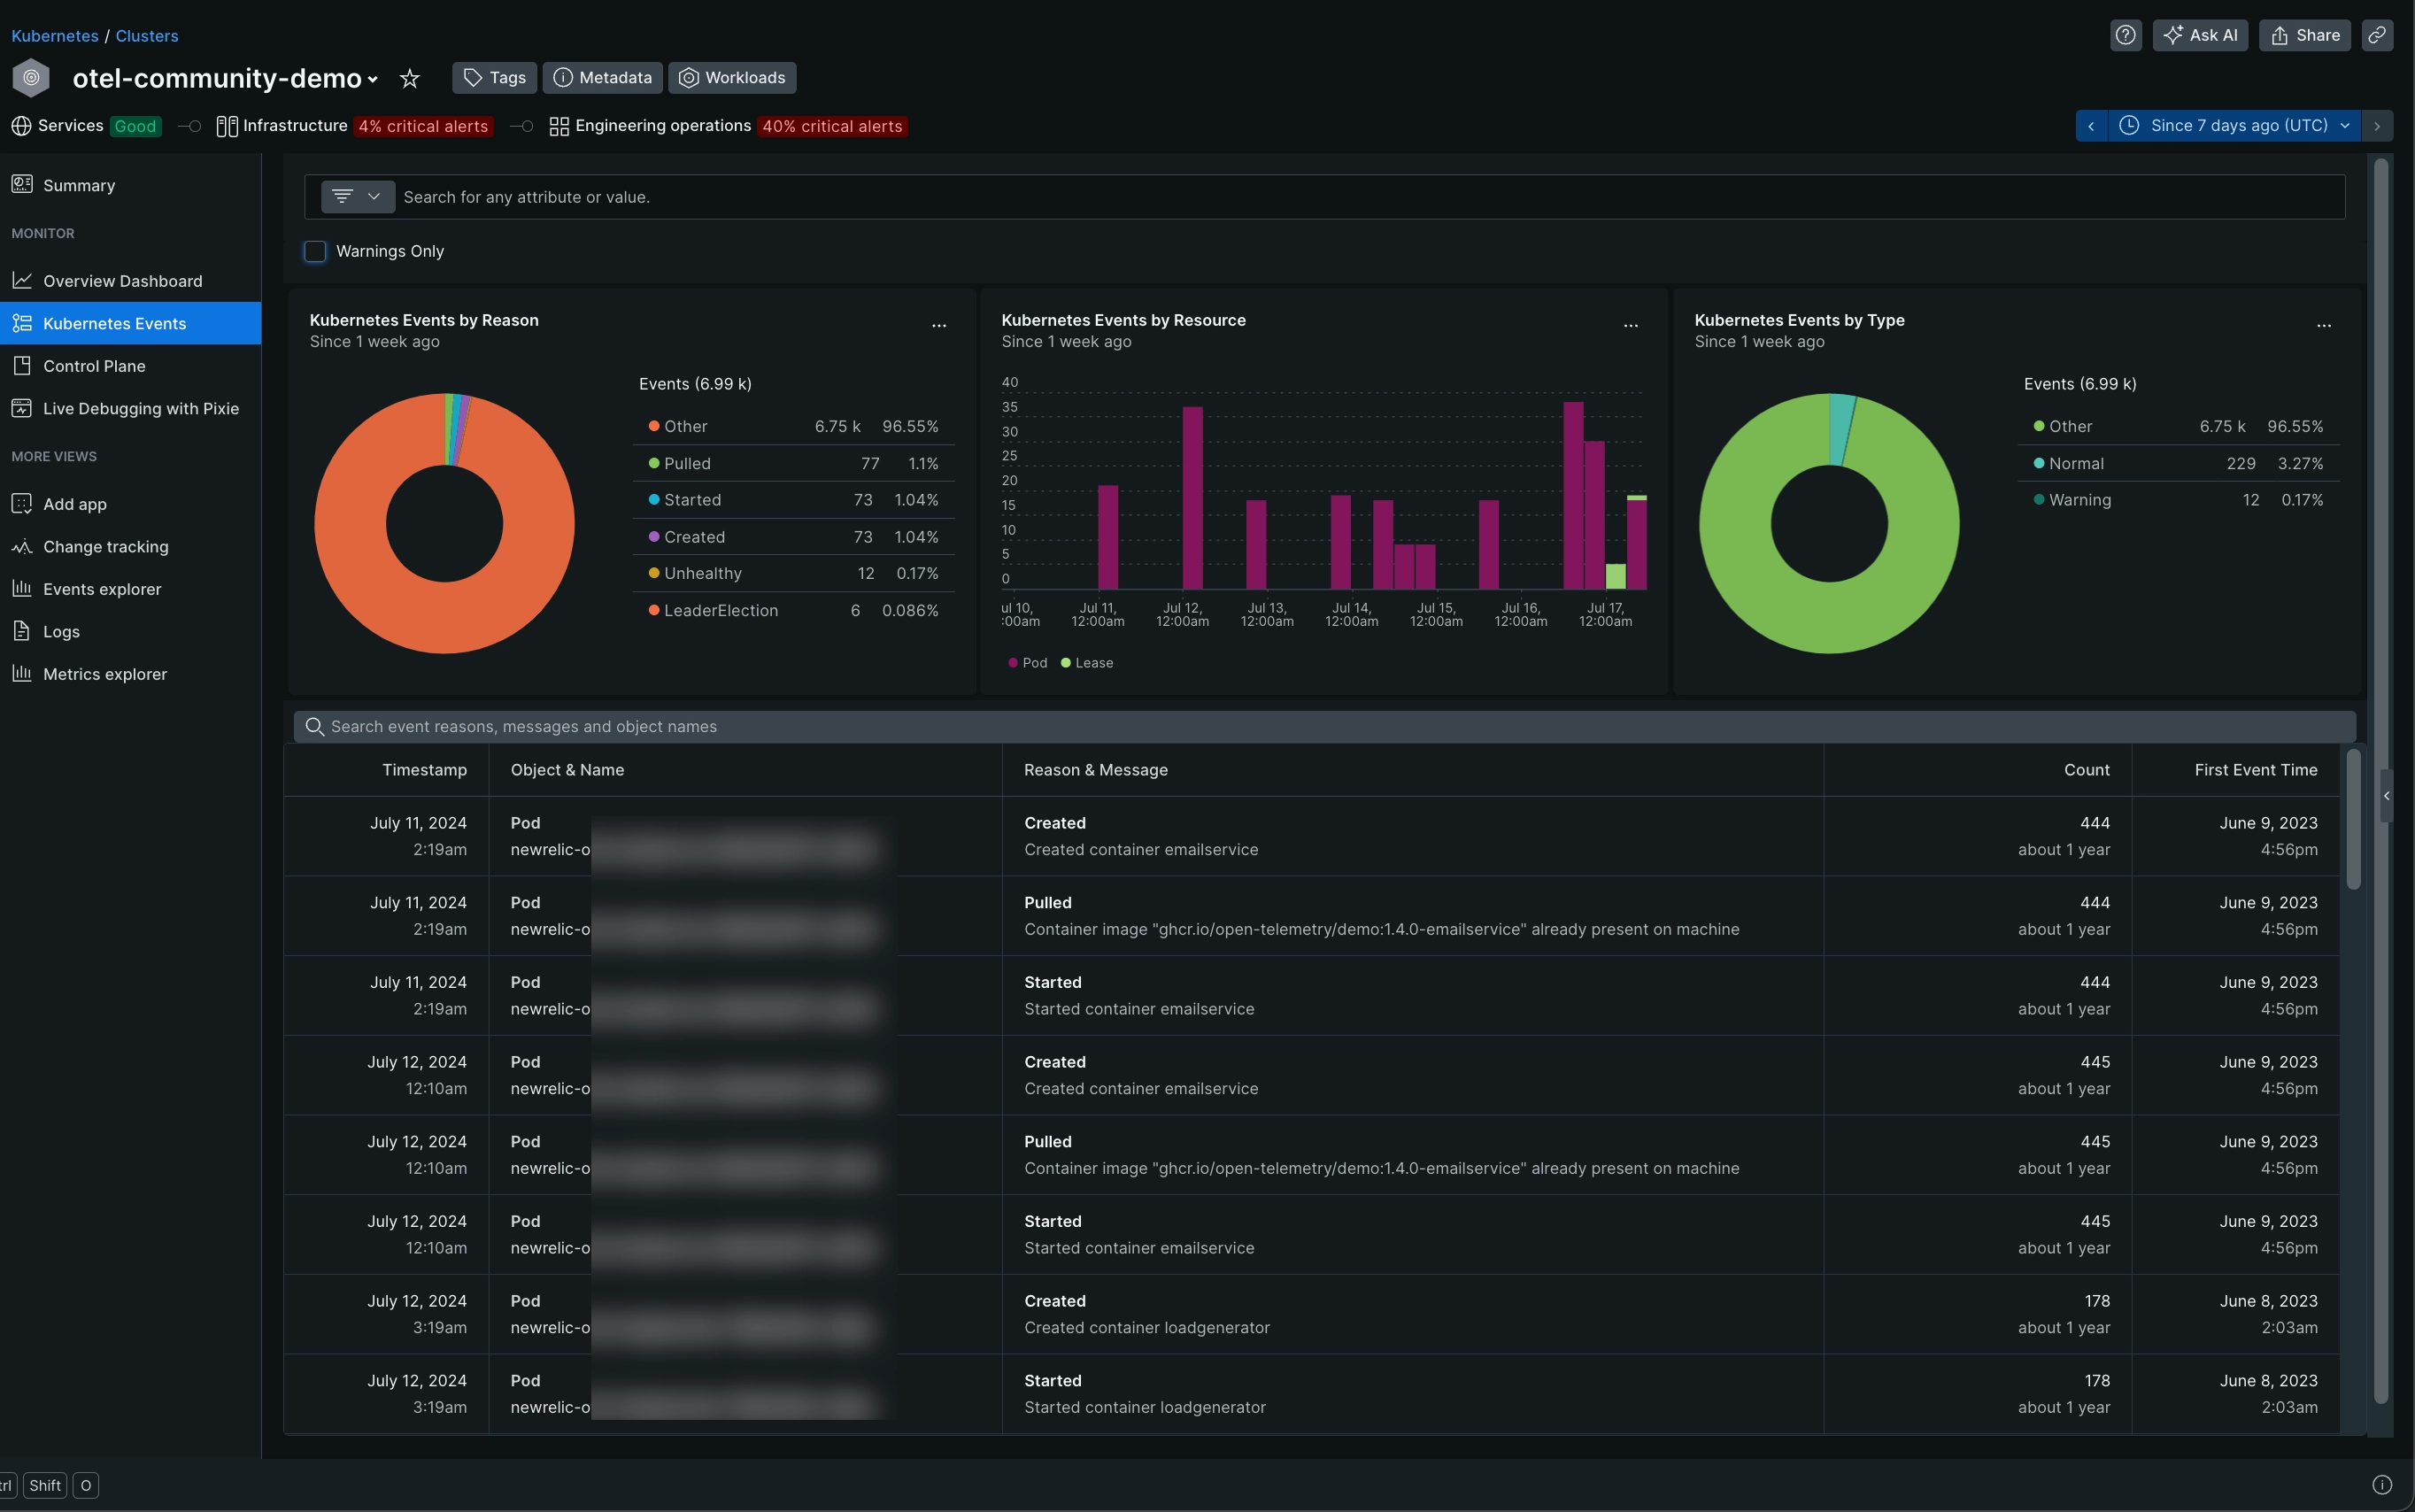Enable the Warnings Only checkbox
2415x1512 pixels.
click(x=315, y=251)
